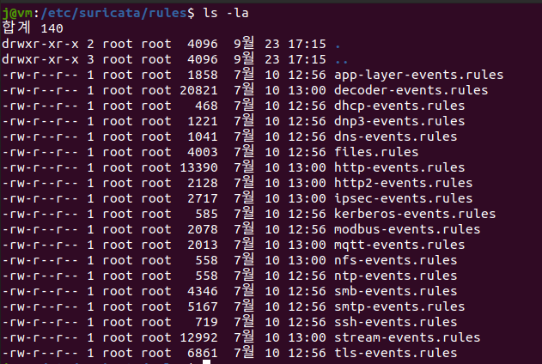The image size is (542, 364).
Task: Click dns-events.rules filename
Action: coord(395,136)
